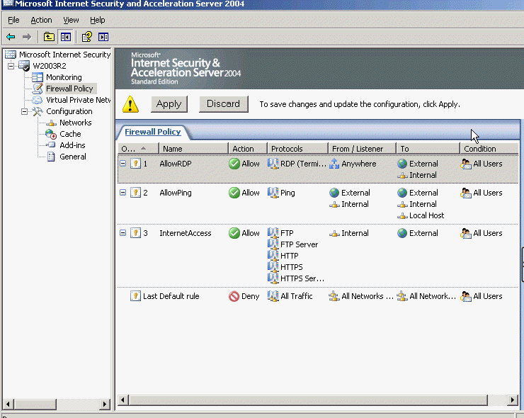Click the Firewall Policy tree icon
The height and width of the screenshot is (418, 524).
click(x=38, y=89)
